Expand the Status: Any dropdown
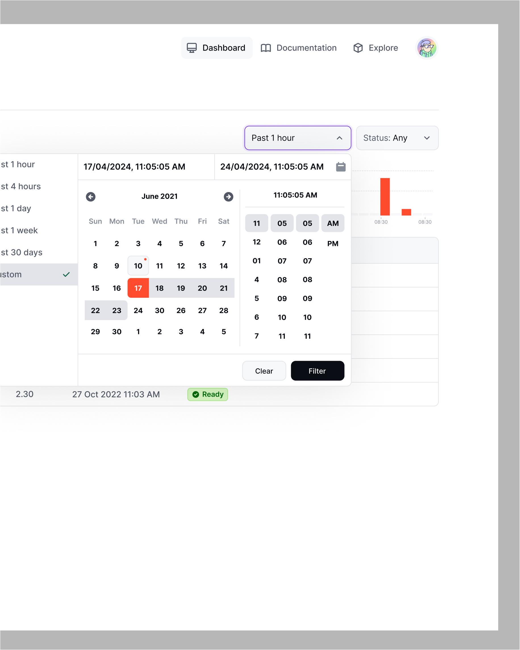Screen dimensions: 520x650 tap(397, 138)
